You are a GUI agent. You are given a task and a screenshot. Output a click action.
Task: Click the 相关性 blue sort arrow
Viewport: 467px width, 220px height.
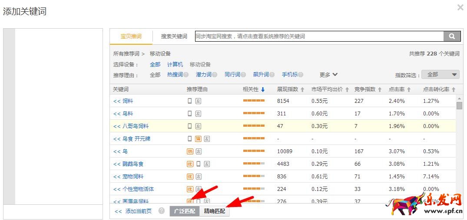pyautogui.click(x=263, y=90)
